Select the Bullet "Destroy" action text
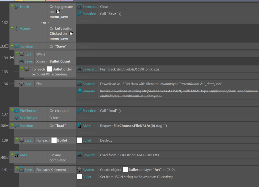Viewport: 259px width, 187px height. pos(106,140)
